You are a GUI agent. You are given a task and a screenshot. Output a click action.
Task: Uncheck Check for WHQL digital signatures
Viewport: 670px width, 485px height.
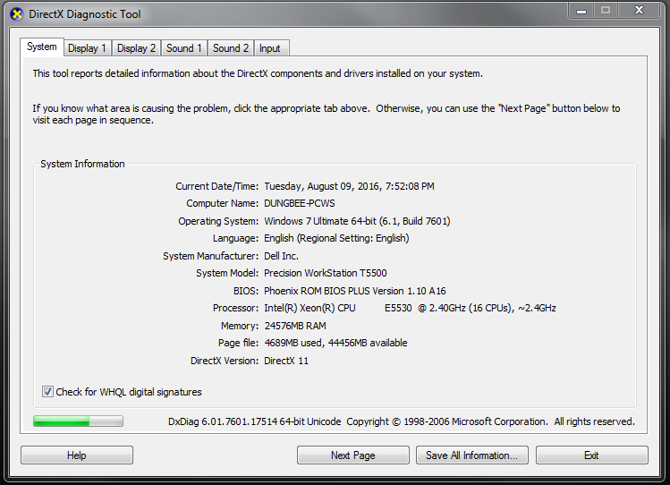pyautogui.click(x=47, y=392)
